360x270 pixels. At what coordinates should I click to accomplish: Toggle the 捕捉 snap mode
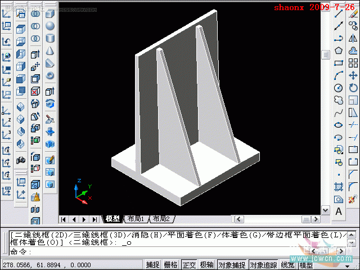[152, 265]
